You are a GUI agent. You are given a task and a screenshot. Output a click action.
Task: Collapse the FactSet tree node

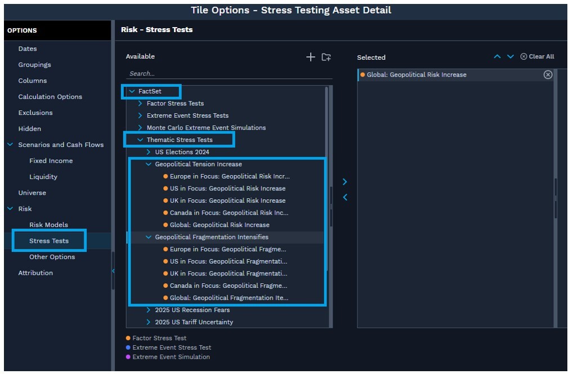tap(132, 91)
